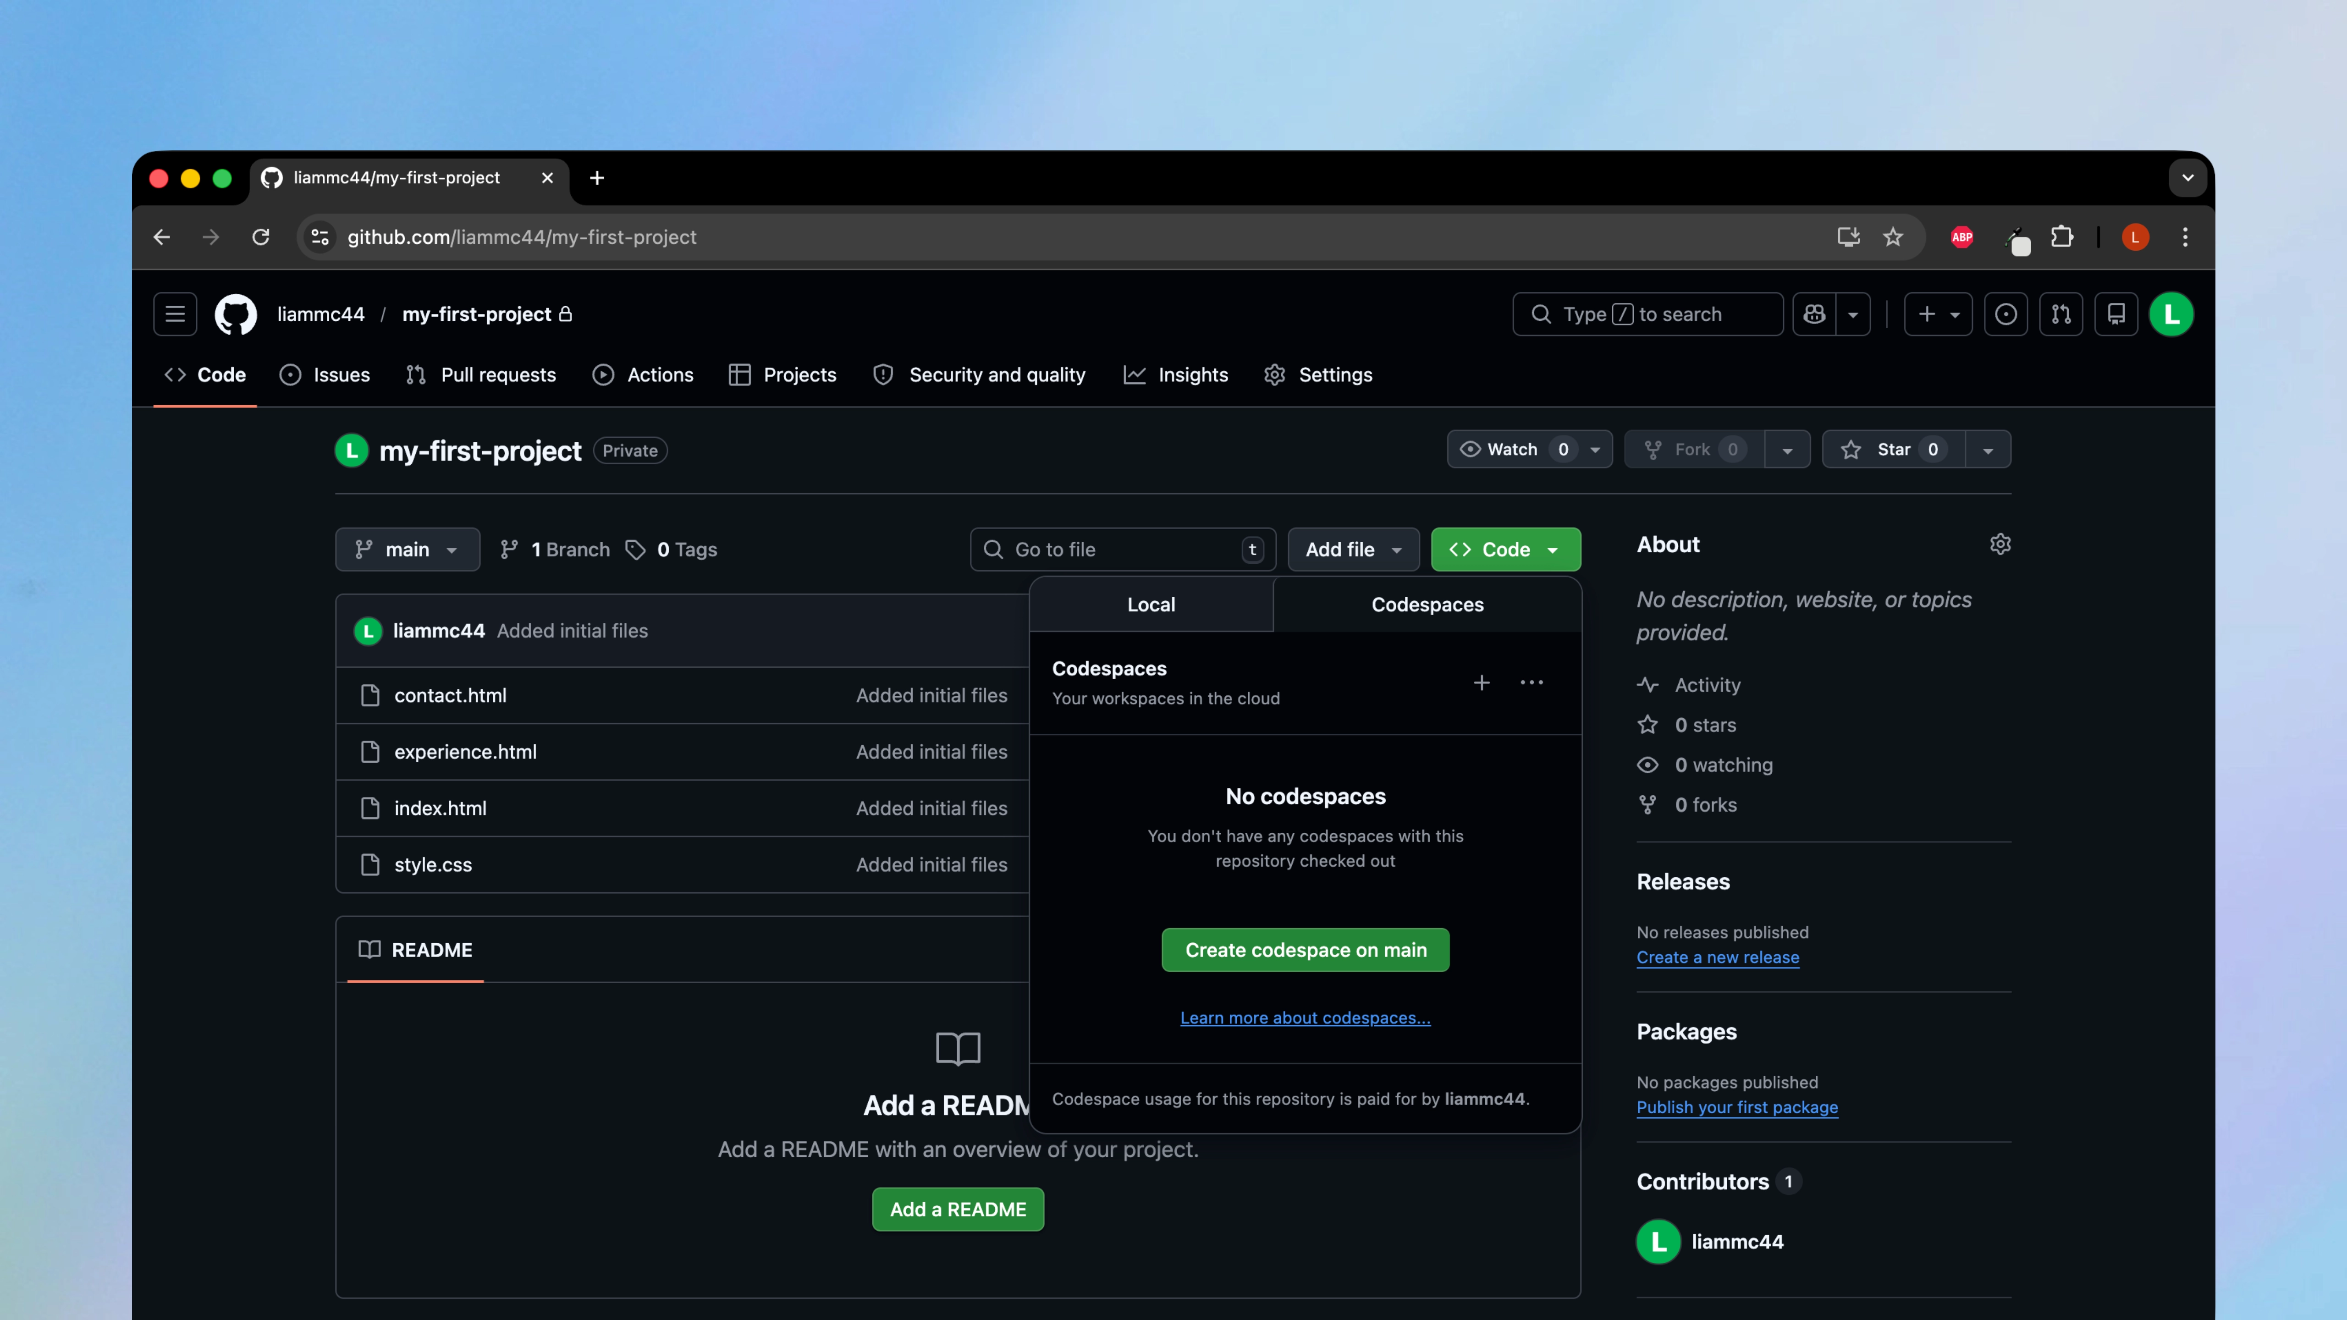Click plus icon to create new codespace
2347x1320 pixels.
pos(1482,682)
